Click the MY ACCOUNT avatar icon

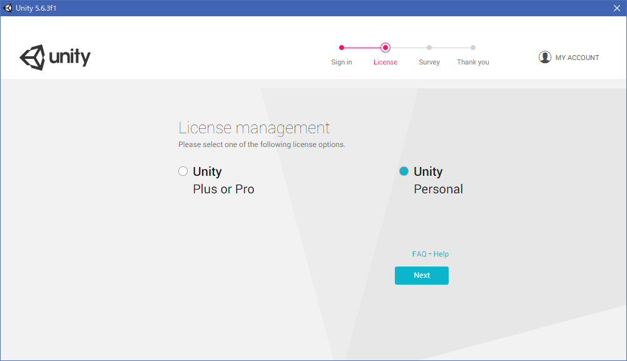pos(545,57)
